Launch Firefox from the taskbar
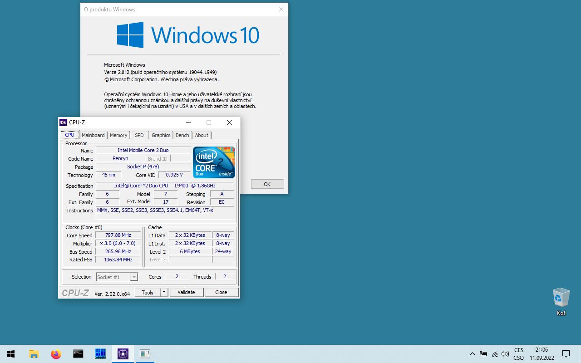The image size is (581, 363). click(56, 354)
